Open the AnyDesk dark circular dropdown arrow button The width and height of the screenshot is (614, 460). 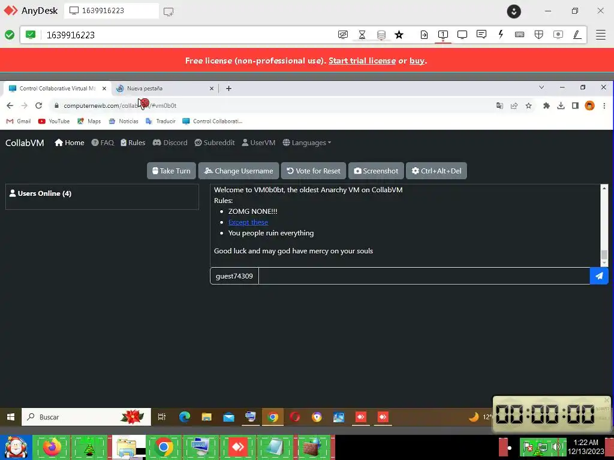(x=514, y=11)
